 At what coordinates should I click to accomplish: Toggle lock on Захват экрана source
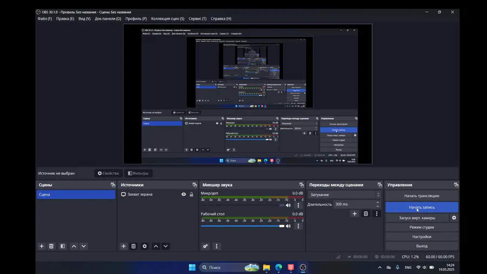pos(192,194)
